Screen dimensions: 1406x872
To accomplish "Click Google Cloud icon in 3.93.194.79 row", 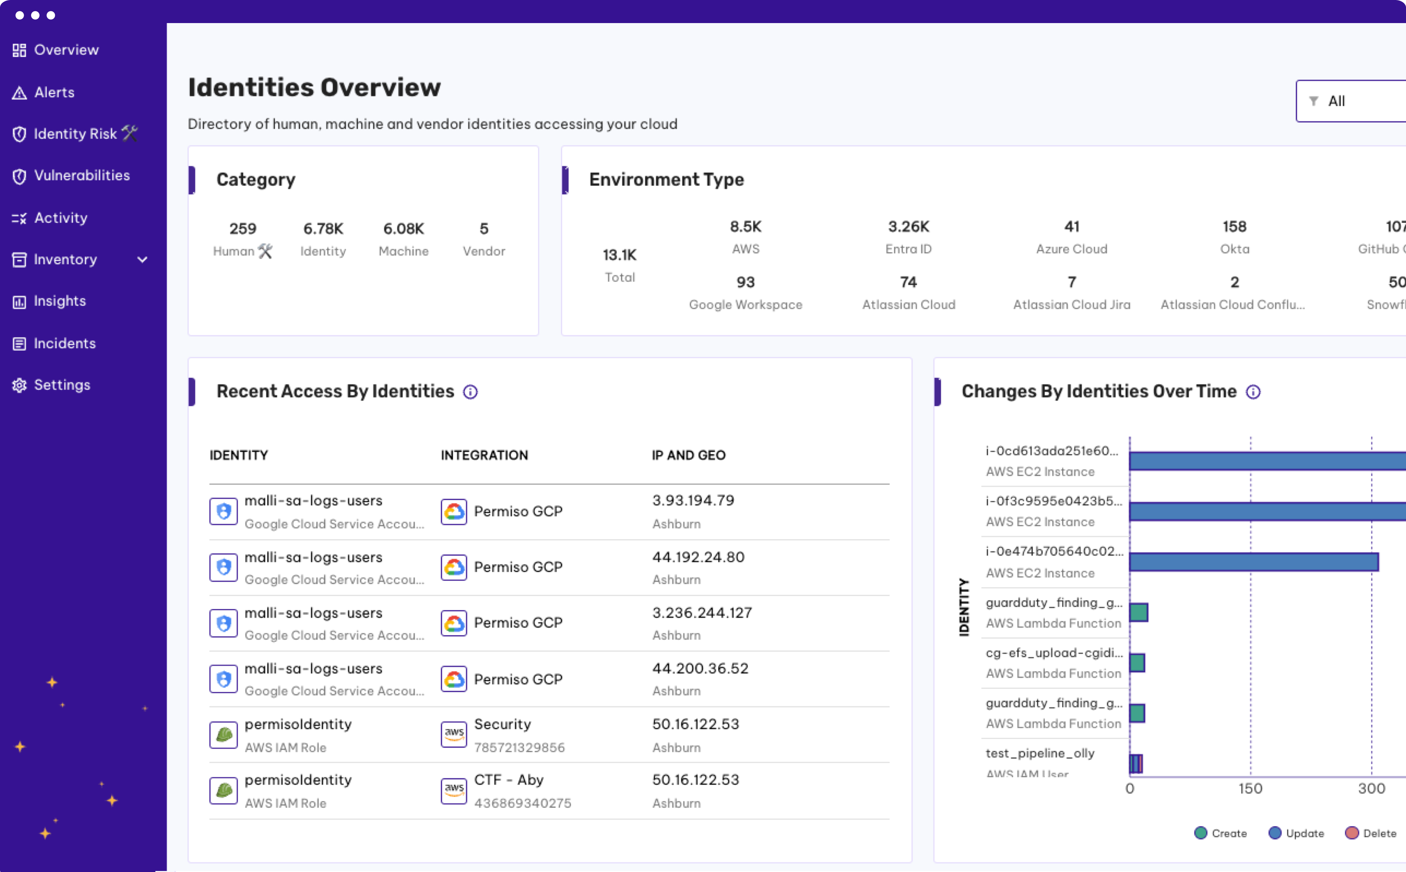I will 454,511.
